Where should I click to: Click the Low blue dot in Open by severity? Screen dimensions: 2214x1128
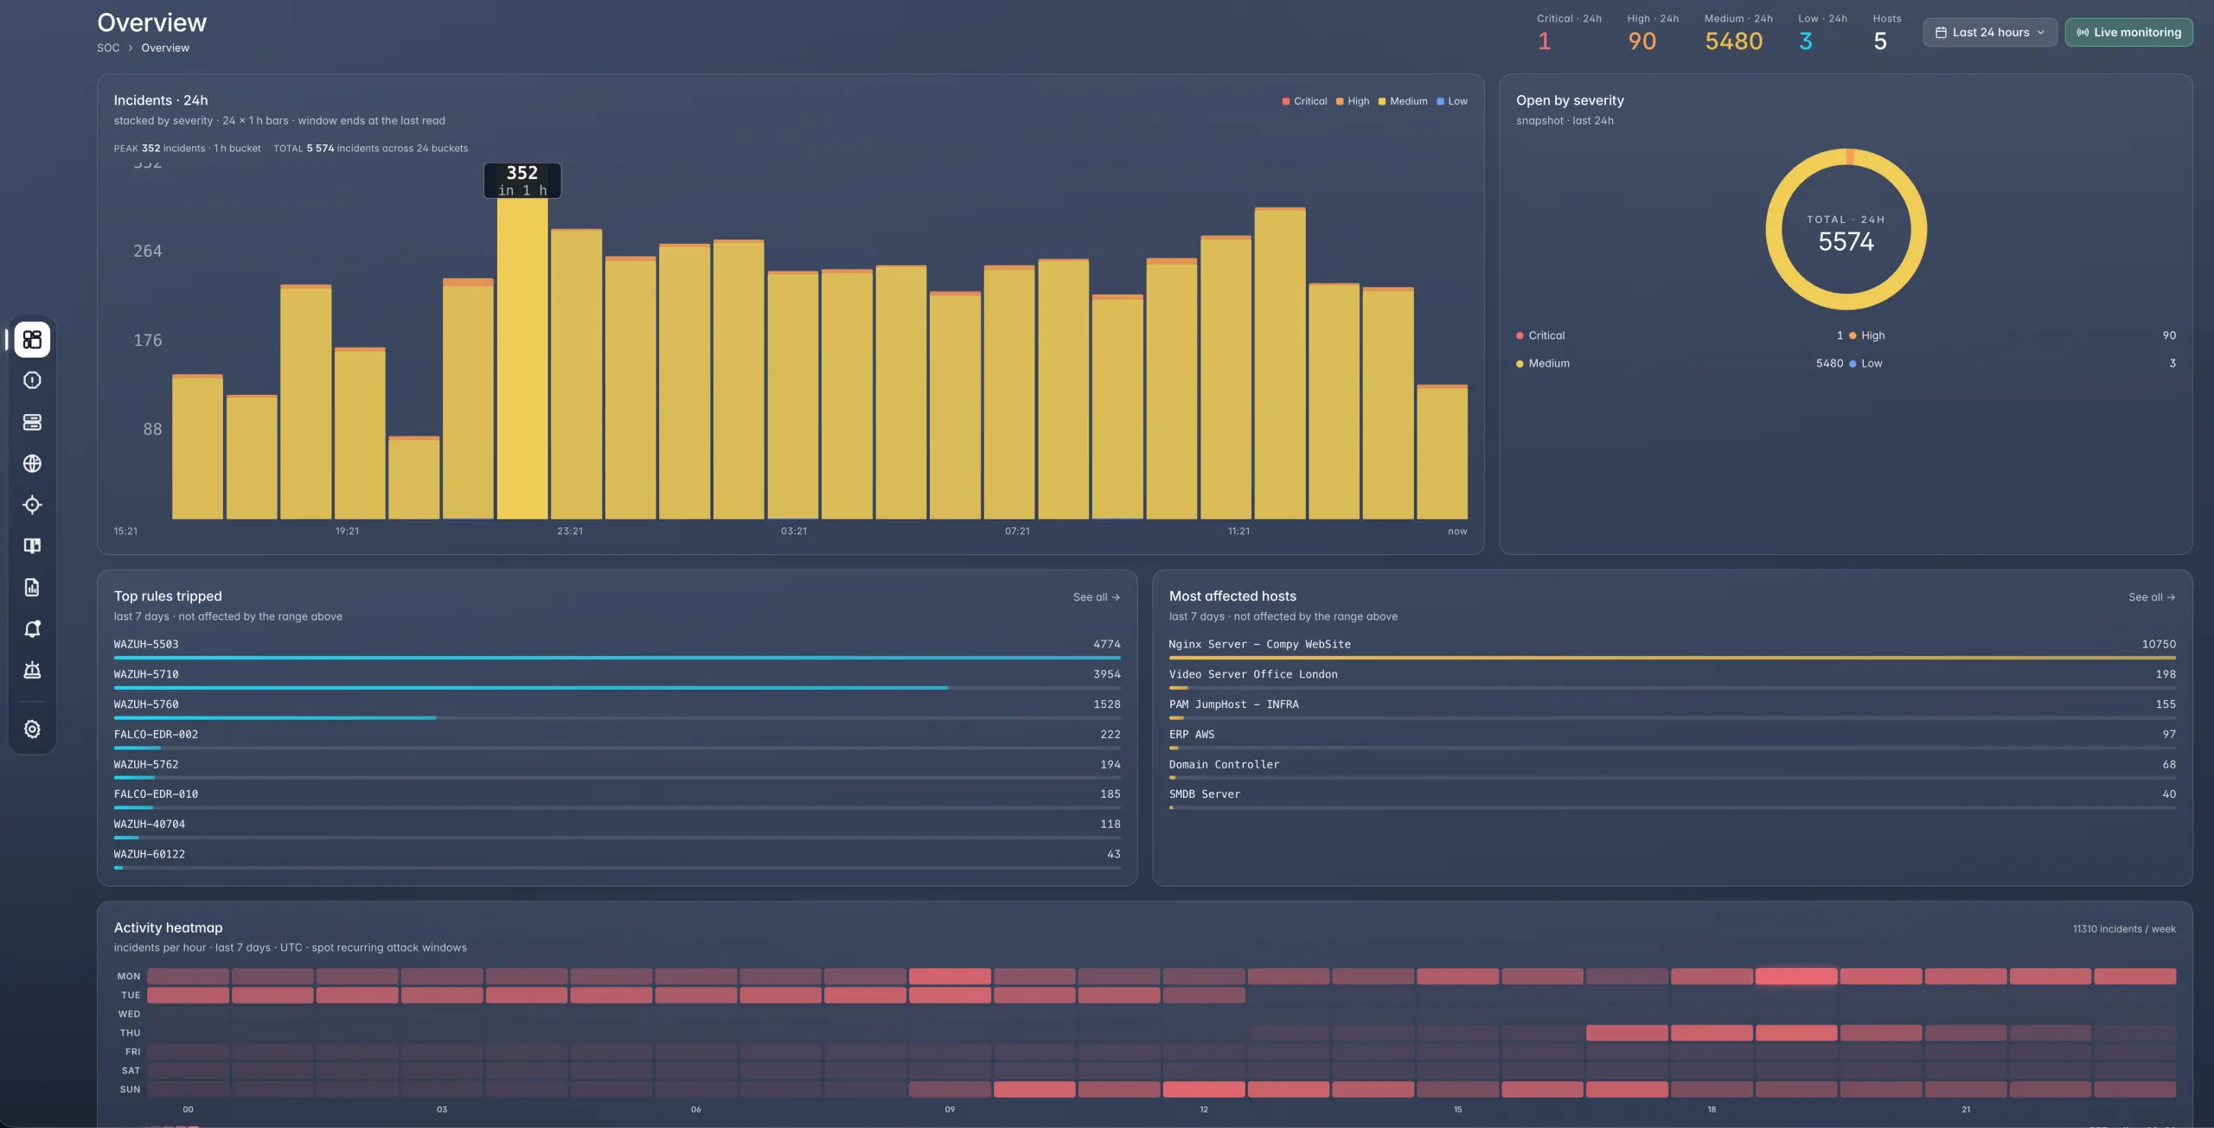click(1852, 364)
